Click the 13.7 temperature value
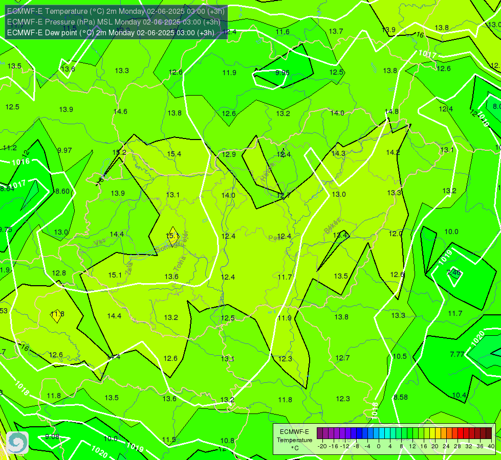Image resolution: width=501 pixels, height=460 pixels. point(336,31)
